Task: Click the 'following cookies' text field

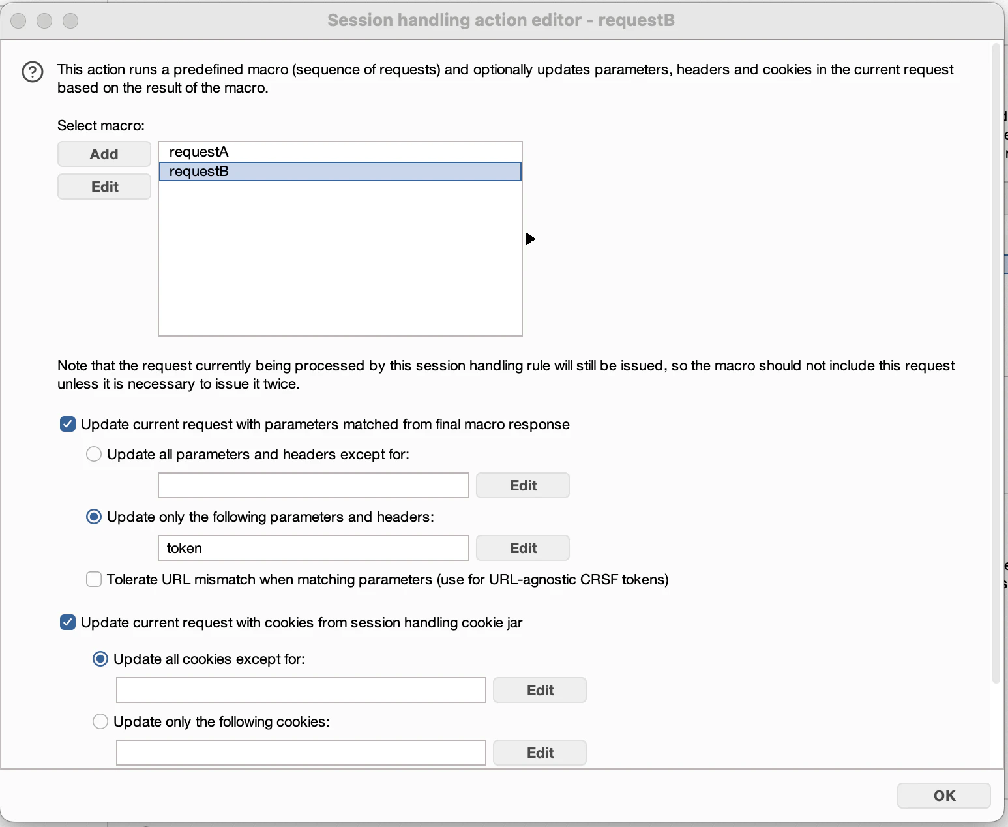Action: (301, 753)
